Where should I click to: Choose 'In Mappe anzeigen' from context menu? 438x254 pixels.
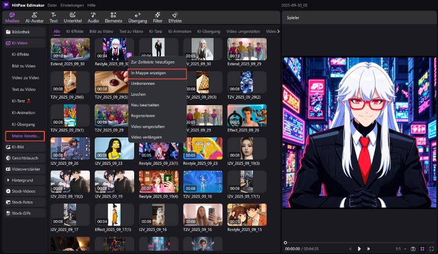pos(158,73)
